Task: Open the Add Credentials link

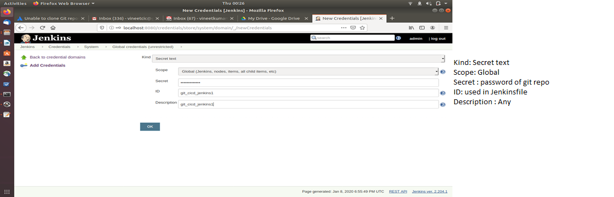Action: [48, 65]
